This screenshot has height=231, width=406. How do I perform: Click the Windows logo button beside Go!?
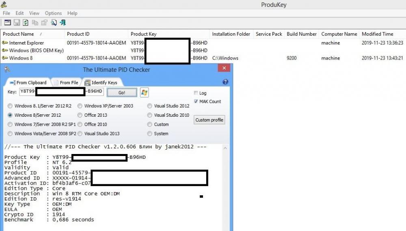tap(144, 92)
